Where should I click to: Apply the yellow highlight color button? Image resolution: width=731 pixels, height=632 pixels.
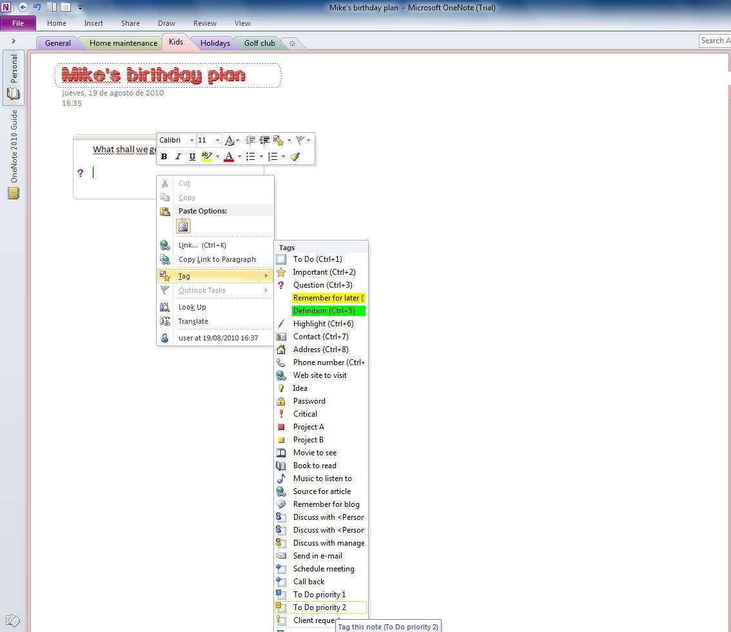click(206, 157)
